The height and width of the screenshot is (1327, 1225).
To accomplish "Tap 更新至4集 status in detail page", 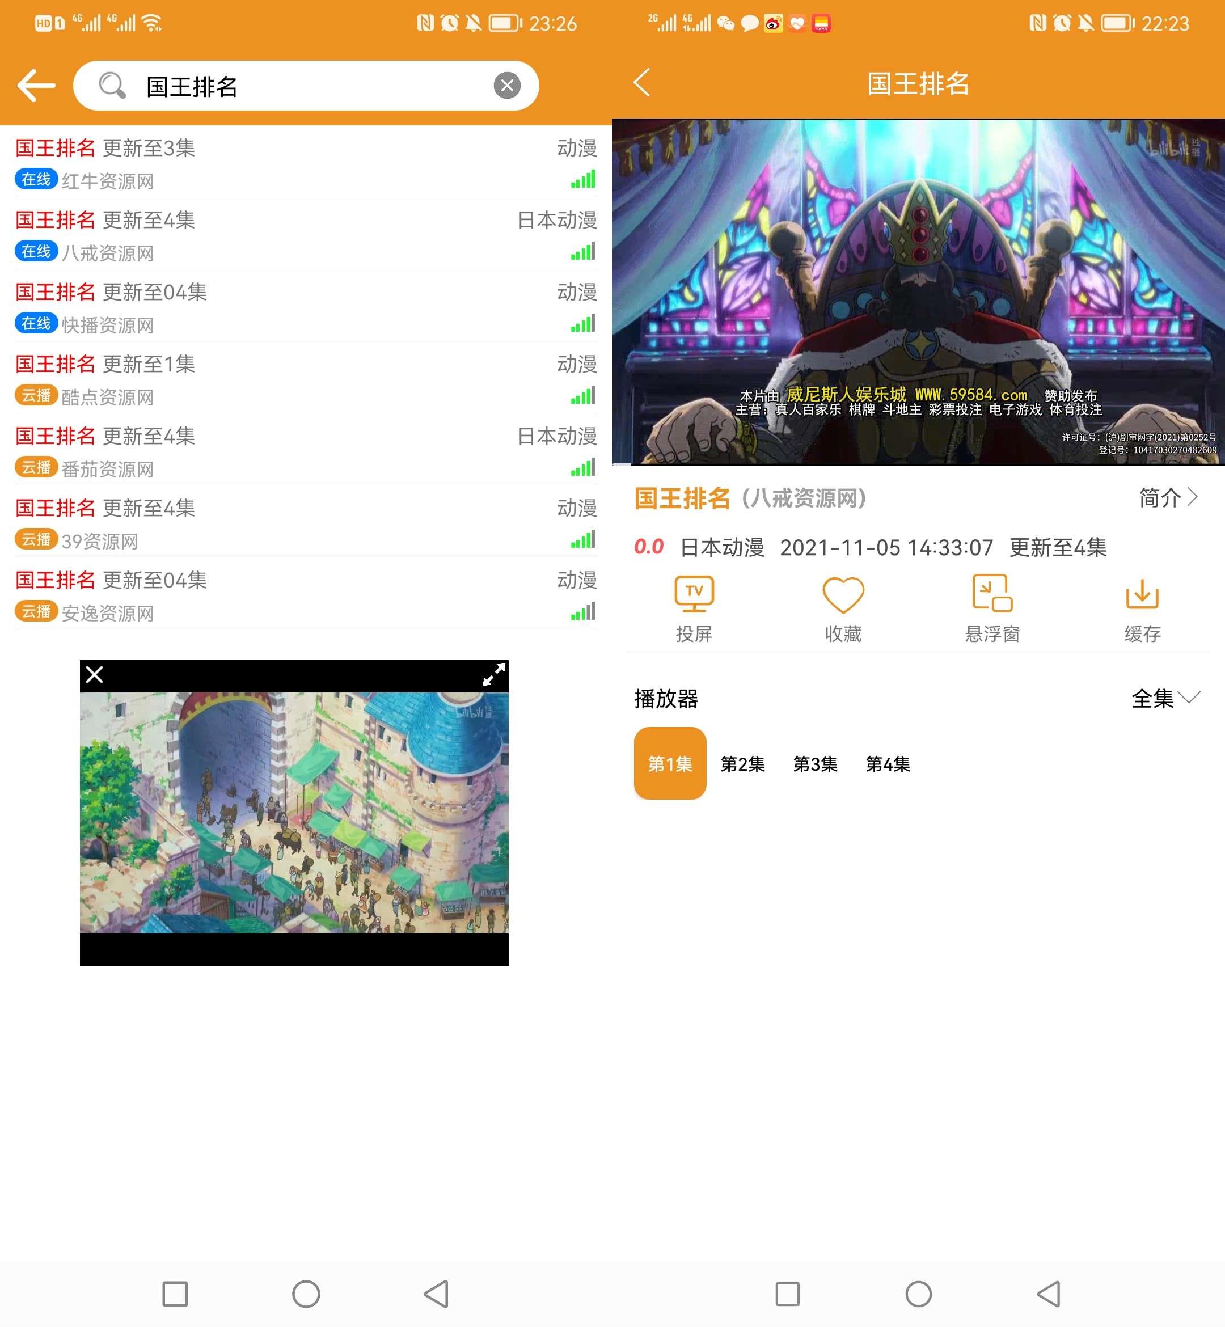I will (x=1058, y=547).
